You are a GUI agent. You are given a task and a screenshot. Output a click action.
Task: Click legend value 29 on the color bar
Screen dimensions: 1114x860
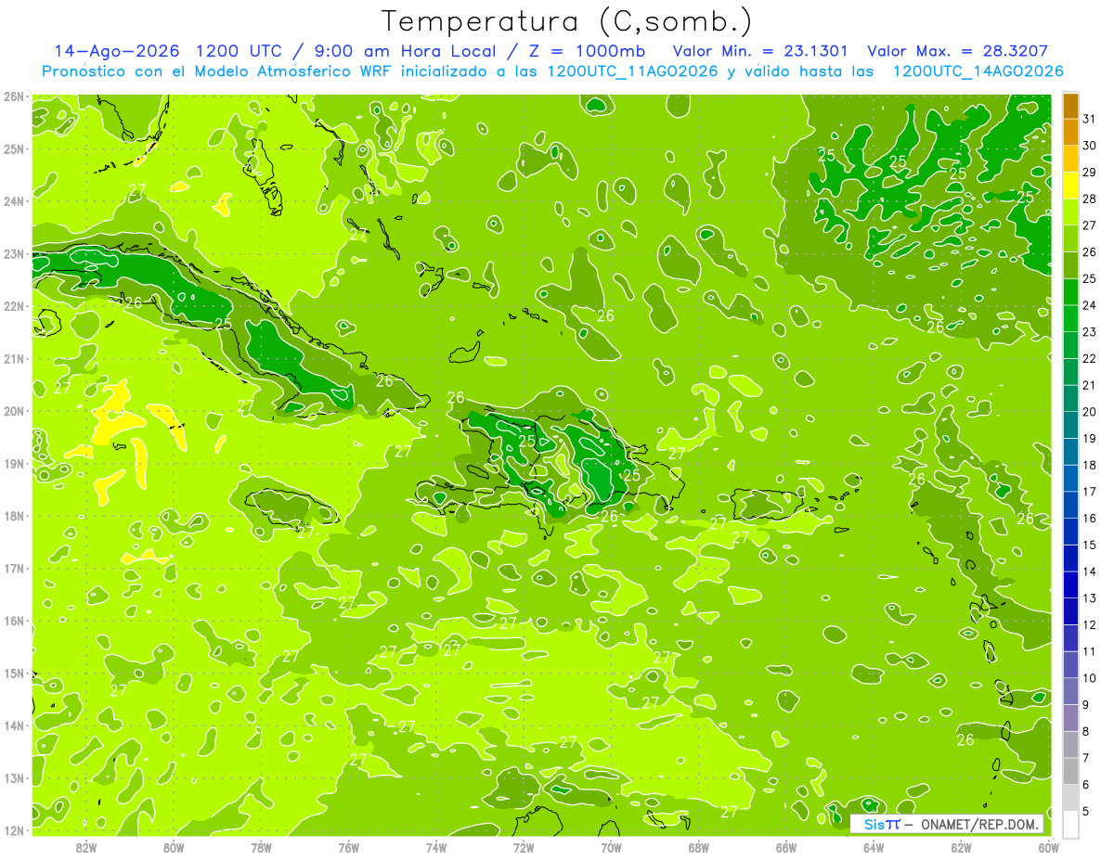click(x=1090, y=172)
